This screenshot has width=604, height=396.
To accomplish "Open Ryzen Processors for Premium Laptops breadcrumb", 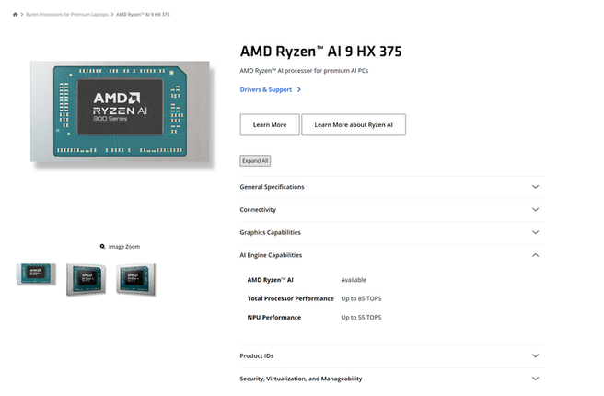I will (67, 14).
